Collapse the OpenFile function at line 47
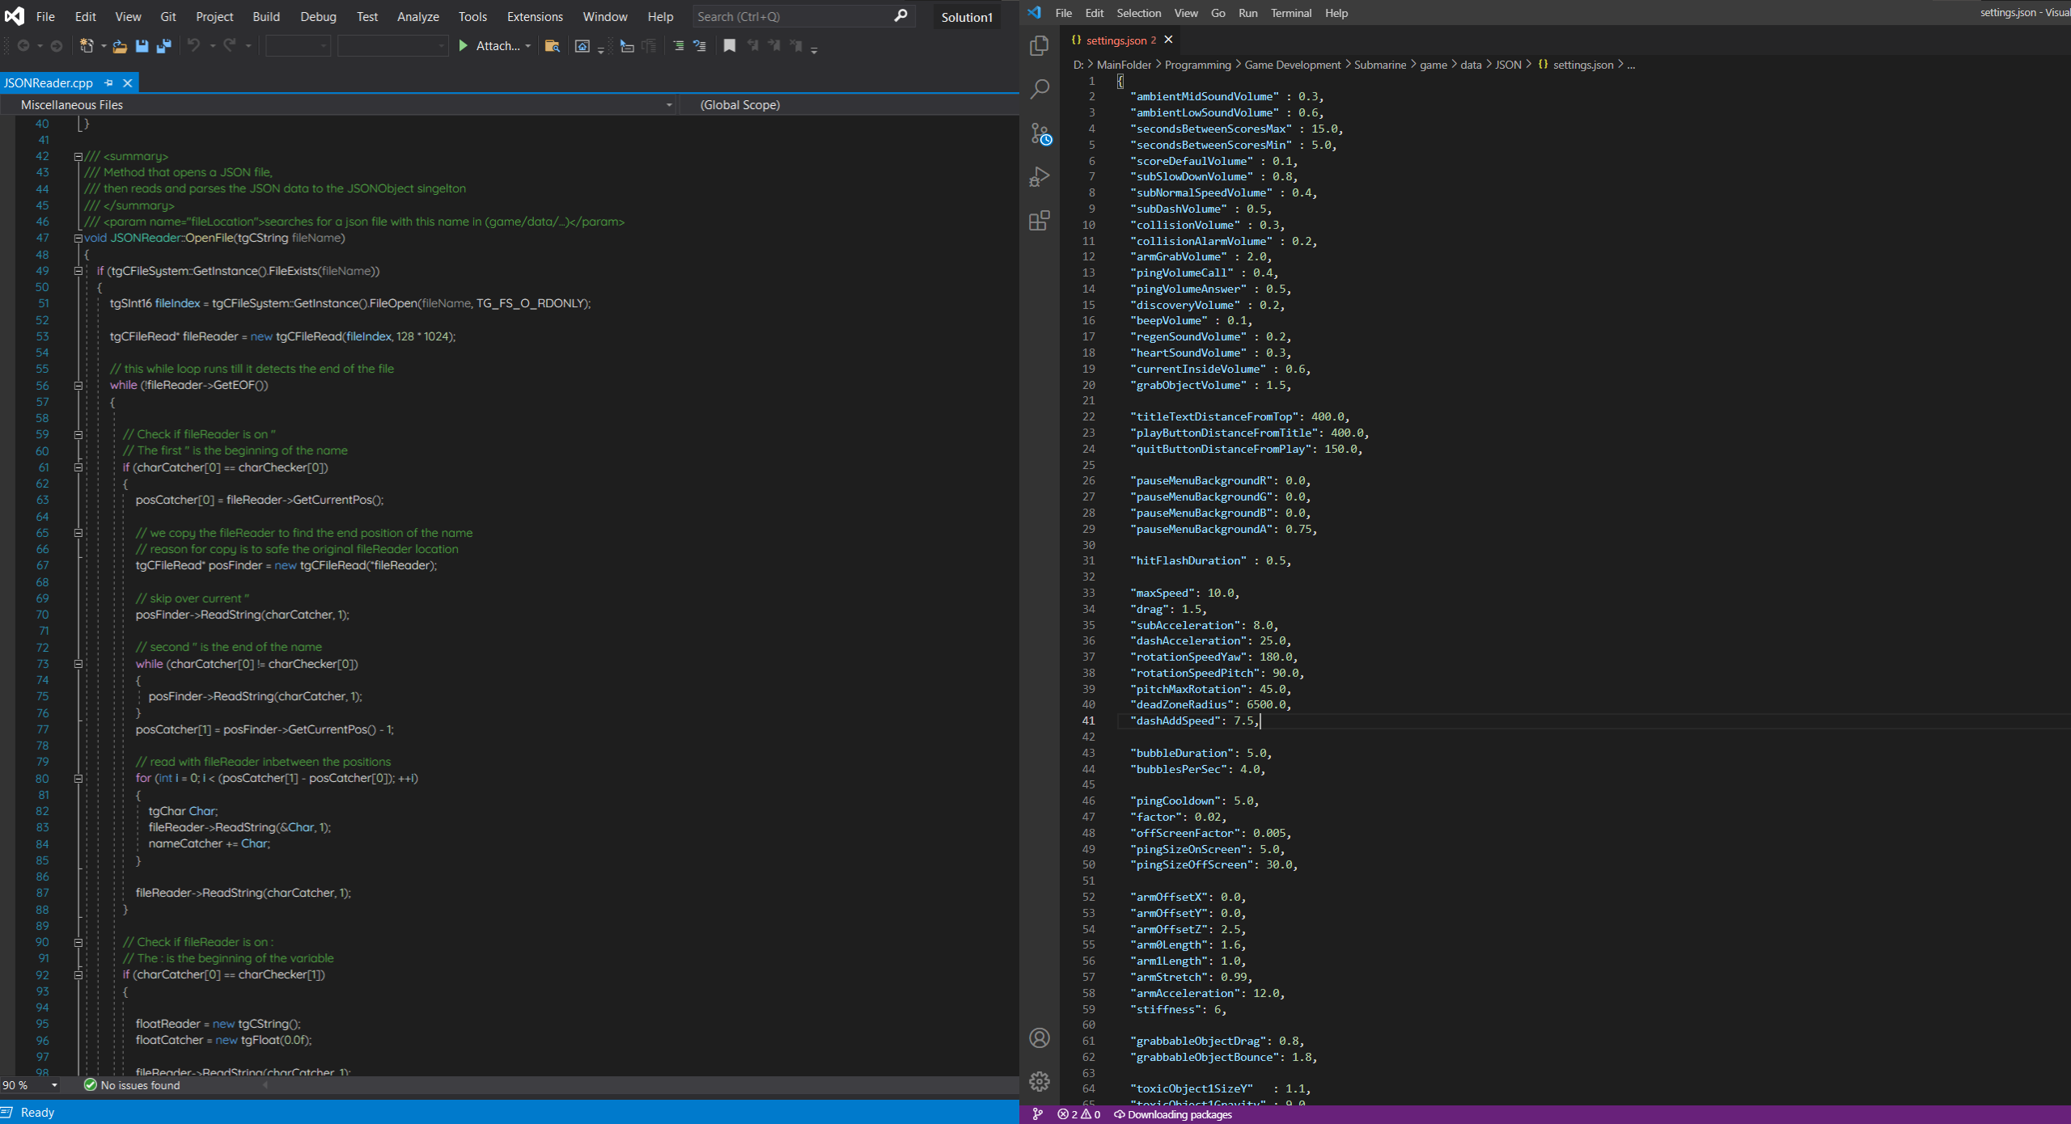The height and width of the screenshot is (1124, 2071). click(78, 238)
